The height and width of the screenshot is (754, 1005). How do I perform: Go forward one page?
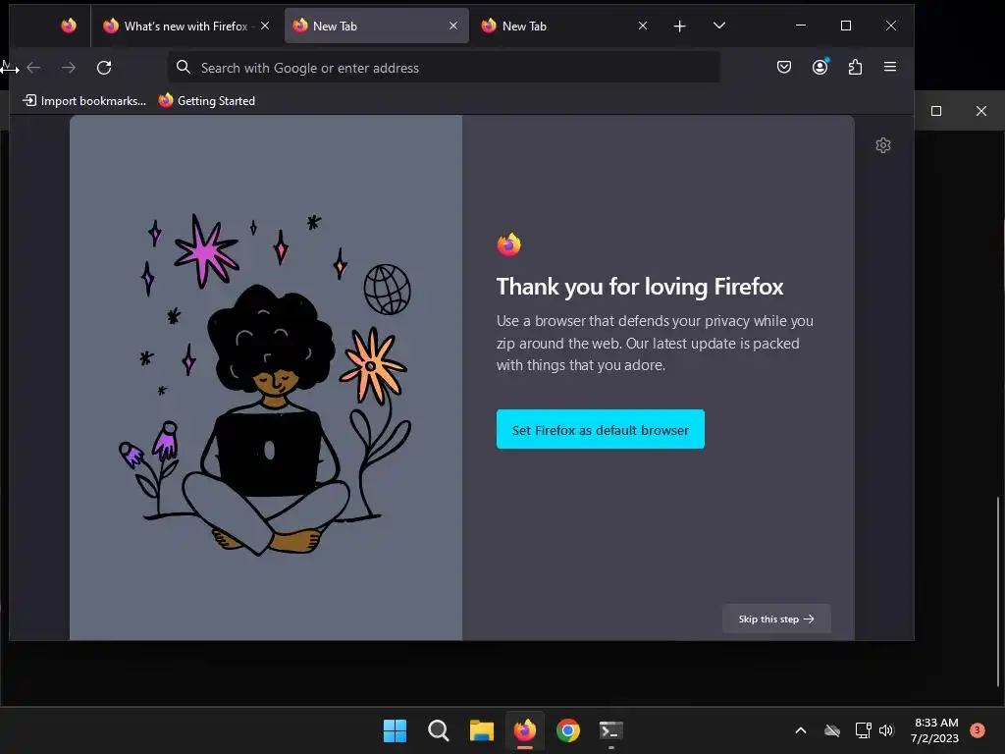pos(69,68)
